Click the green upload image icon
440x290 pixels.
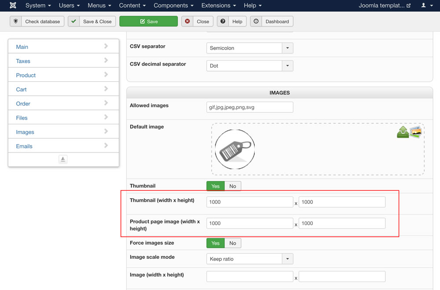(x=403, y=132)
